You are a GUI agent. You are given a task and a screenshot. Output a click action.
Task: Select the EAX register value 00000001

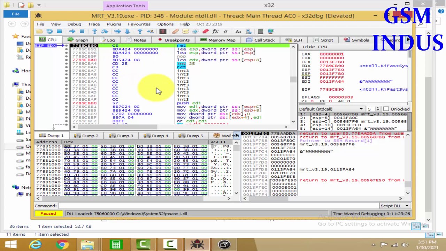[331, 54]
